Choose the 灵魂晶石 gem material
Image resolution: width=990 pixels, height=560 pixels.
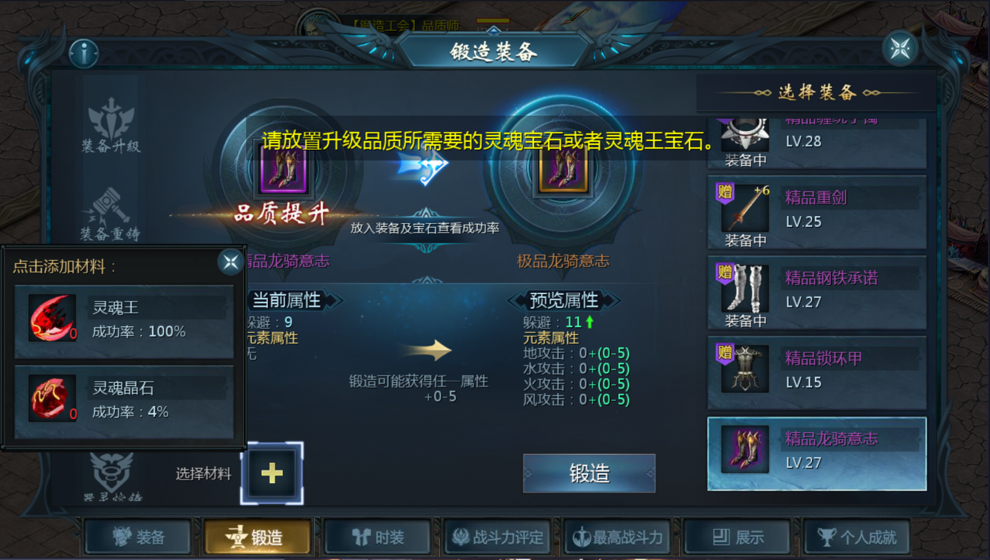tap(124, 400)
